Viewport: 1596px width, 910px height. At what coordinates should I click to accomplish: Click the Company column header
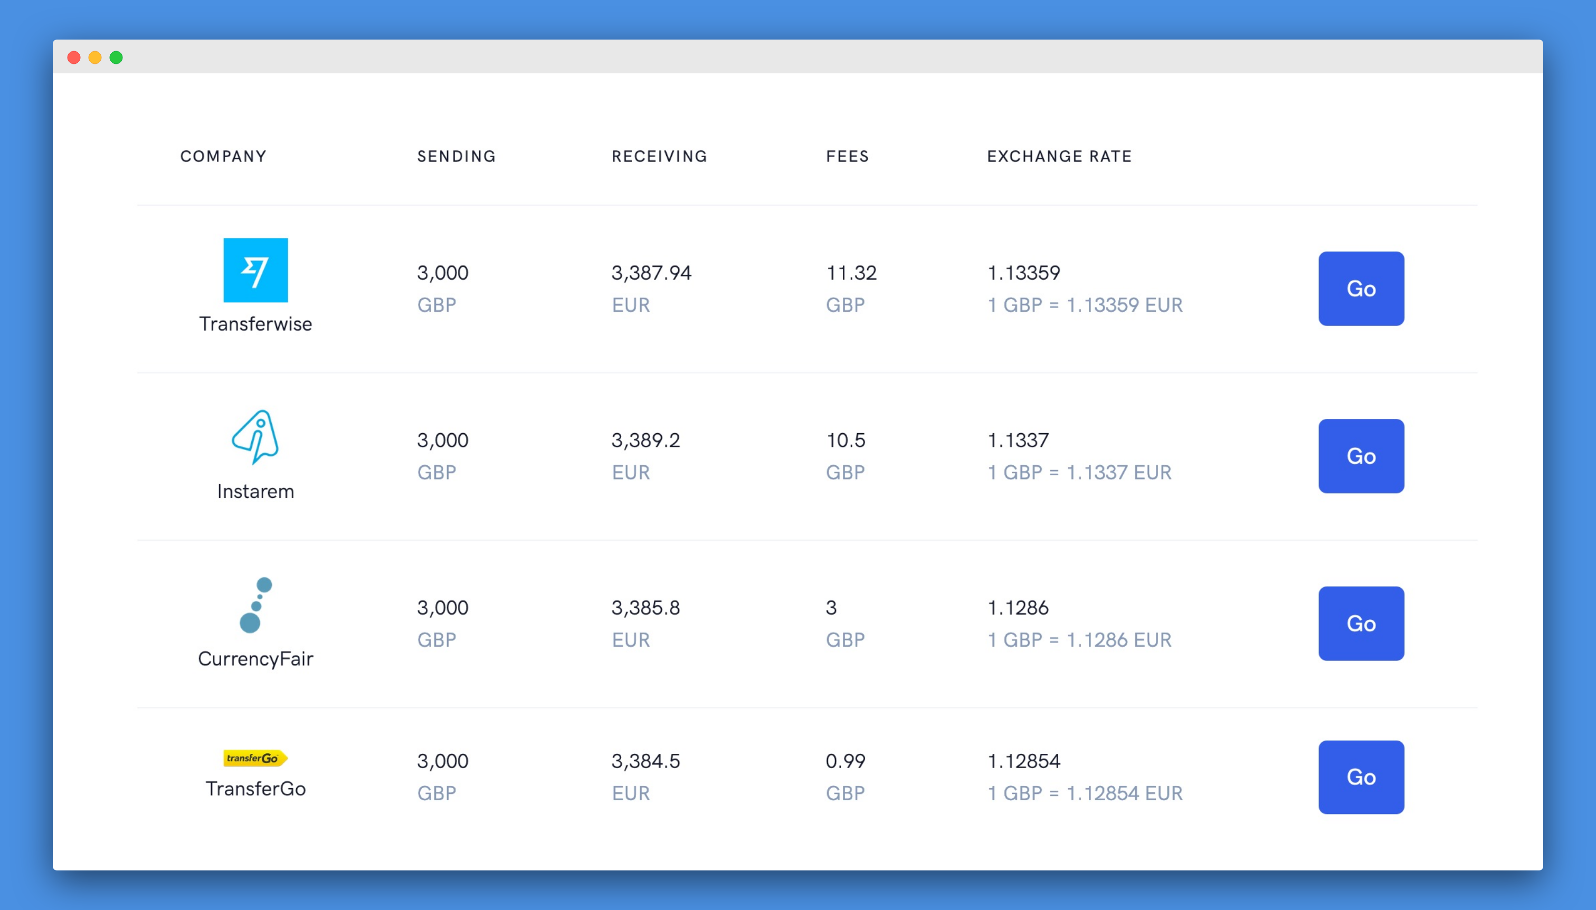[x=223, y=156]
